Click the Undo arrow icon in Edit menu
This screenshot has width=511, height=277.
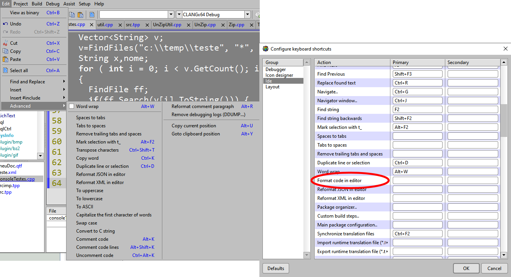[5, 24]
